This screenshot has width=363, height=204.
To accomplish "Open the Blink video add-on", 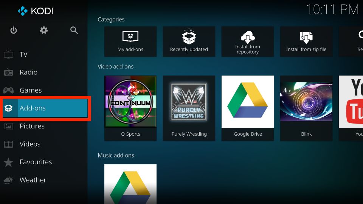I will pos(306,108).
